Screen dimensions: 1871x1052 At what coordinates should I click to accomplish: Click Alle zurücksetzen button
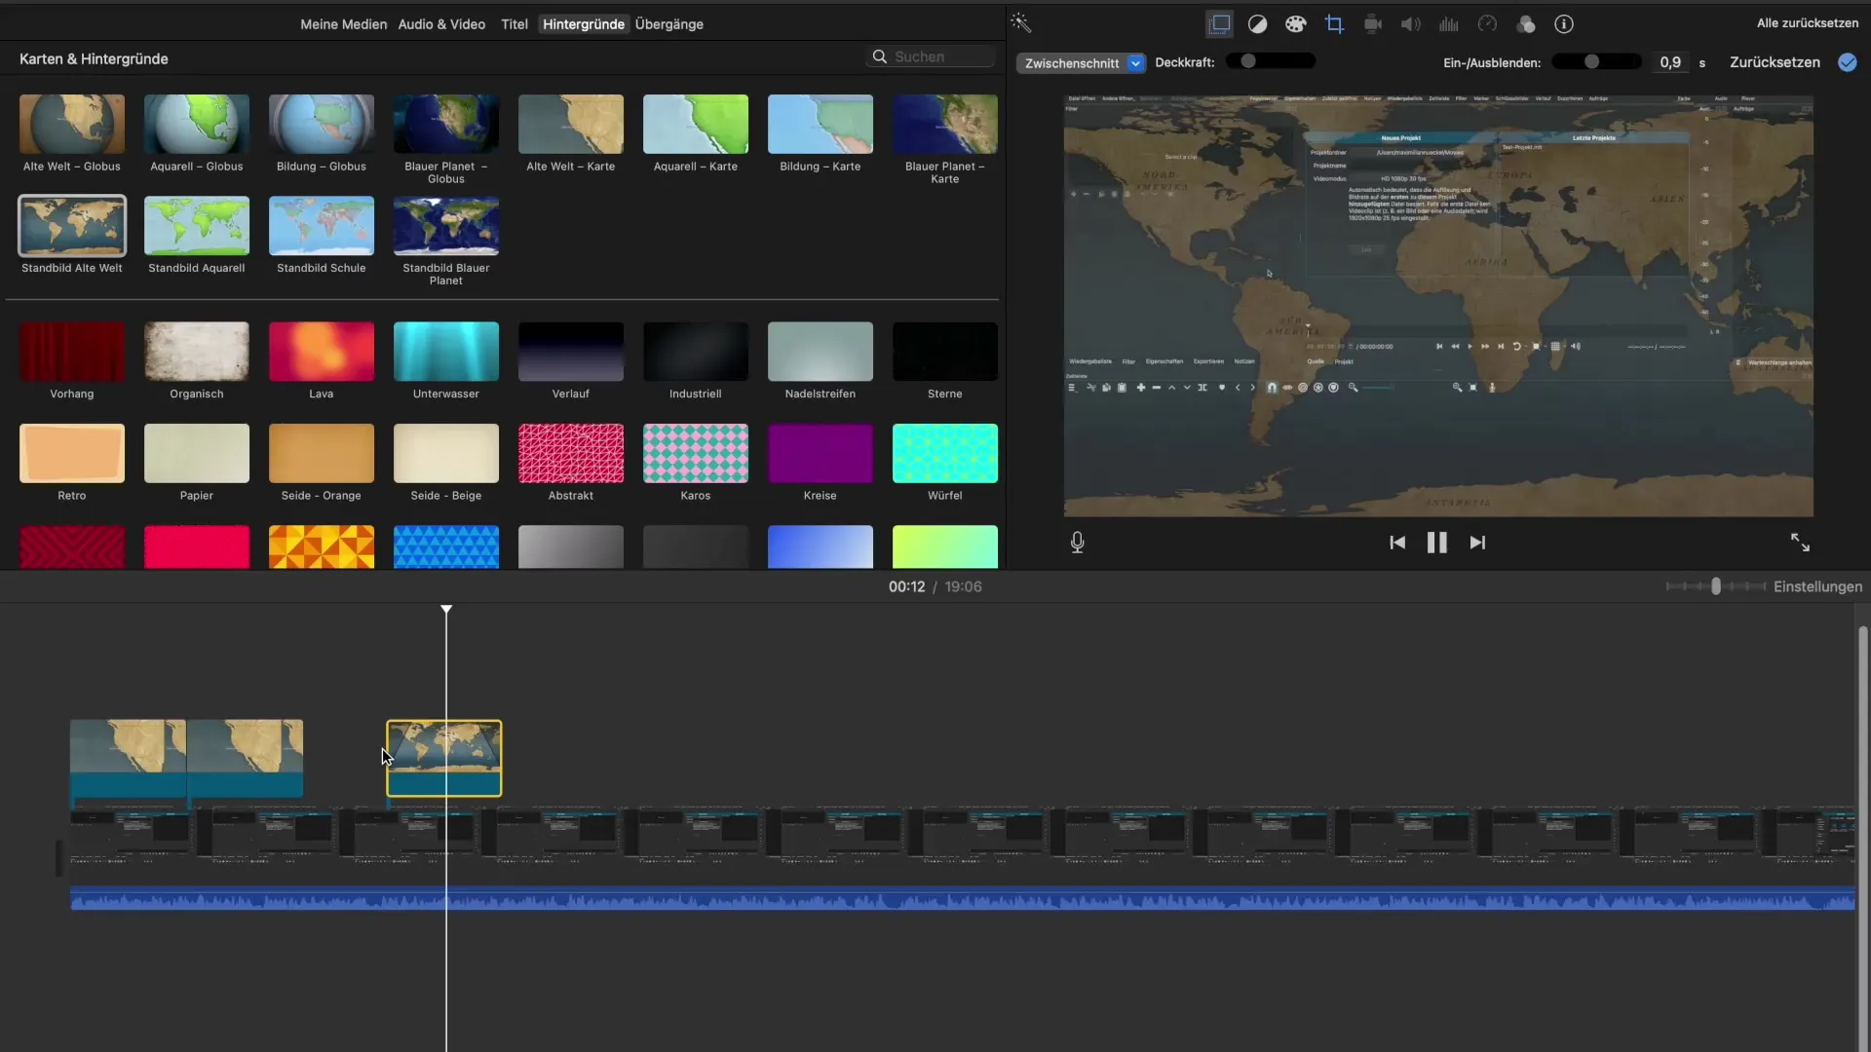pyautogui.click(x=1807, y=23)
